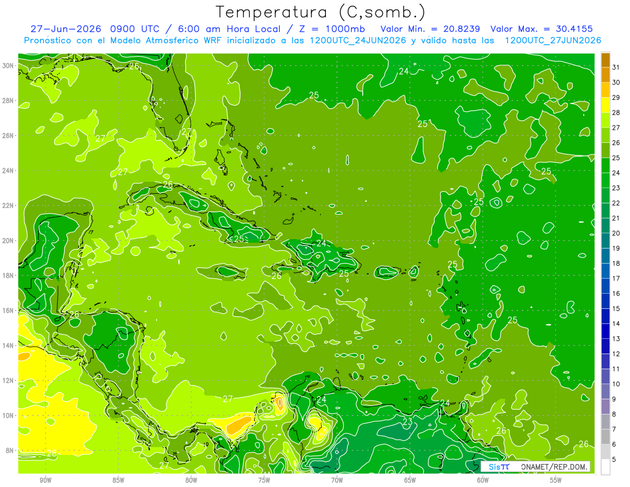Viewport: 630px width, 487px height.
Task: Select initialization time '1200UTC_24JUN2026'
Action: [x=358, y=40]
